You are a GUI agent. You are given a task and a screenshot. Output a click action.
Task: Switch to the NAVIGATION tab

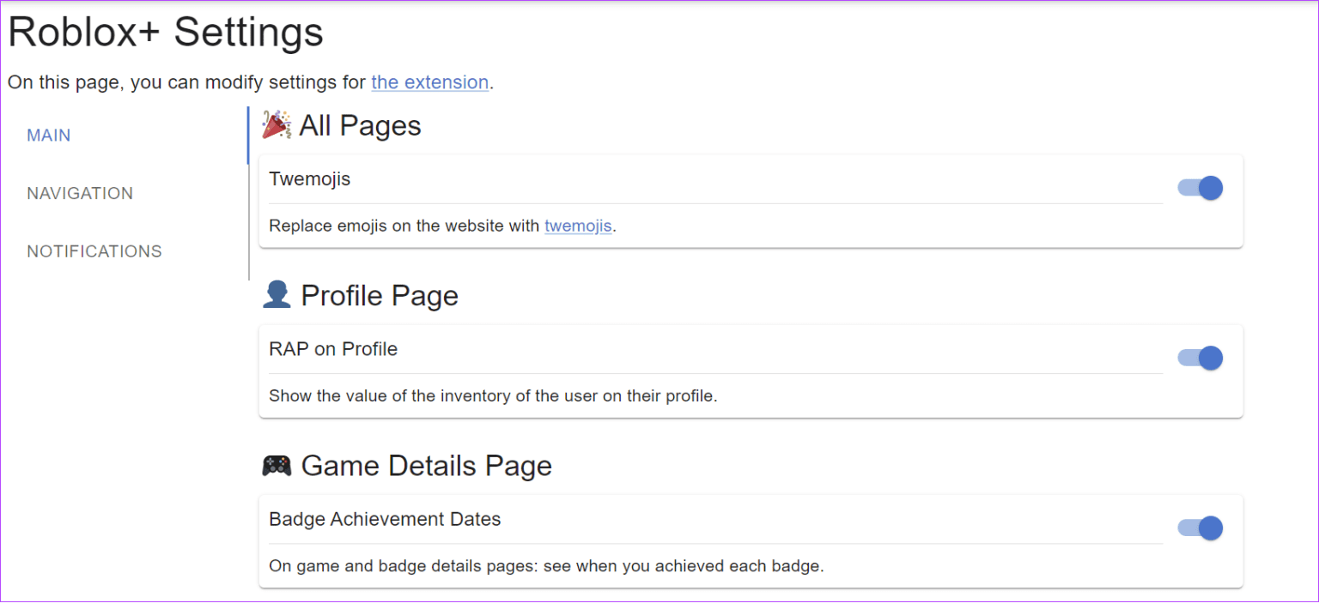point(80,193)
